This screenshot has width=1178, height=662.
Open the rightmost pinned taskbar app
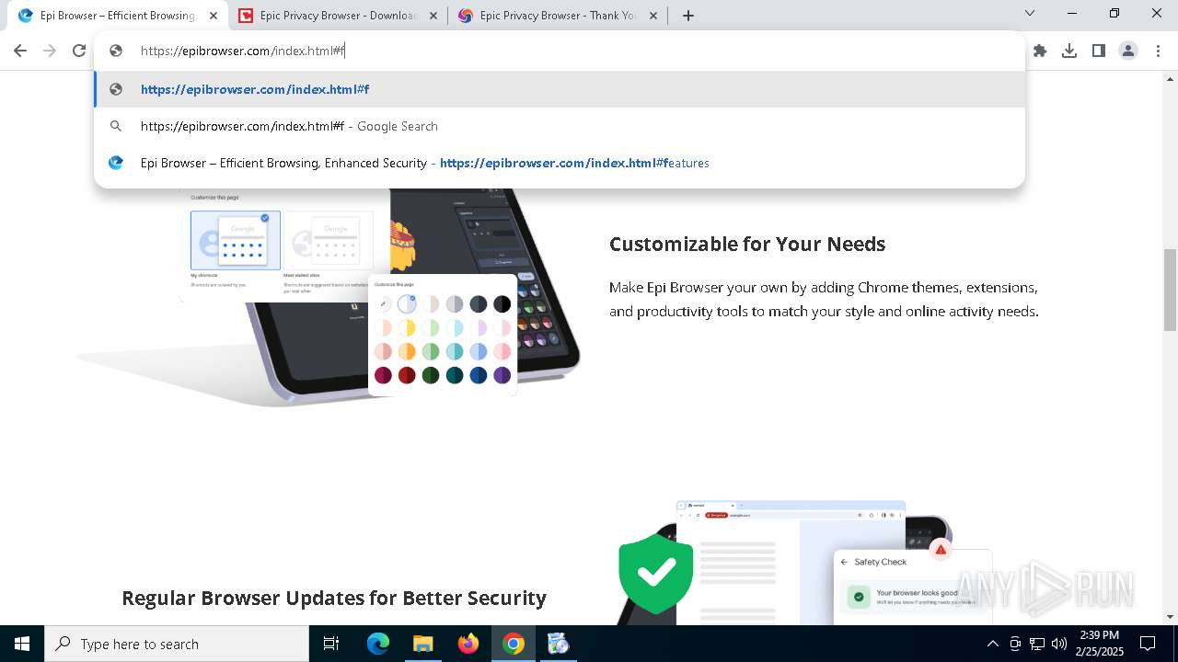[x=558, y=644]
